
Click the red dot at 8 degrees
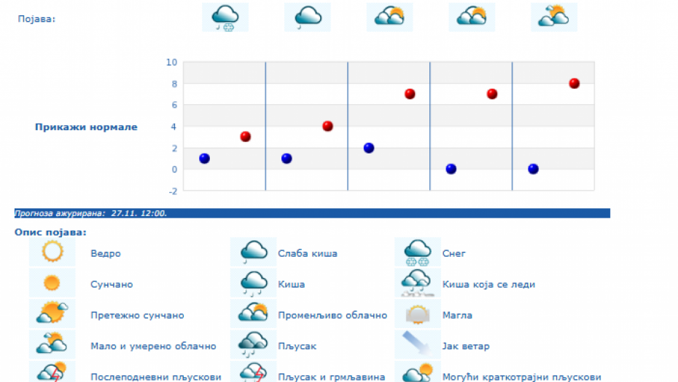click(574, 84)
